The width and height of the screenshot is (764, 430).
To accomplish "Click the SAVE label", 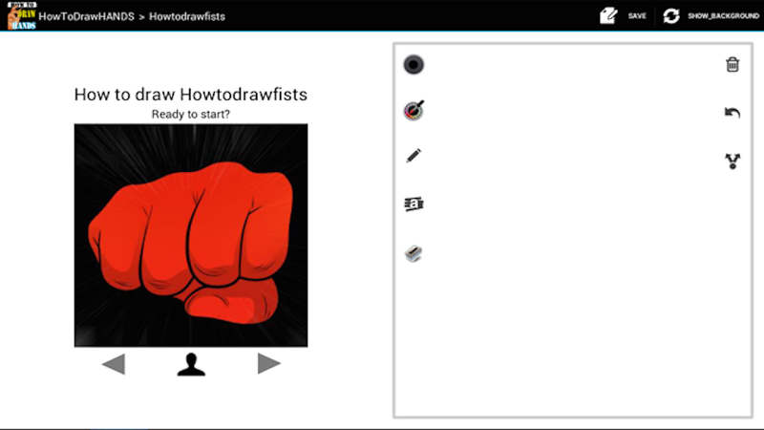I will 637,16.
